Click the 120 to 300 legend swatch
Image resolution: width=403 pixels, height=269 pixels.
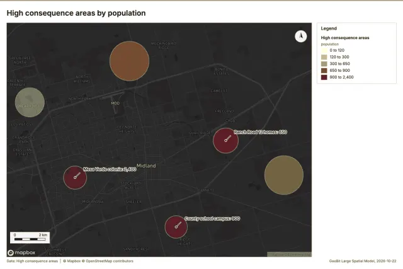click(324, 57)
